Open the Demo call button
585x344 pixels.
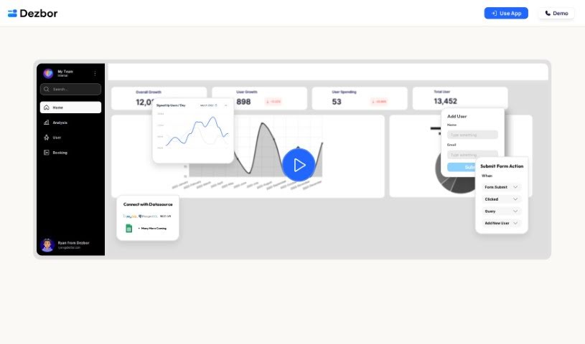[556, 13]
